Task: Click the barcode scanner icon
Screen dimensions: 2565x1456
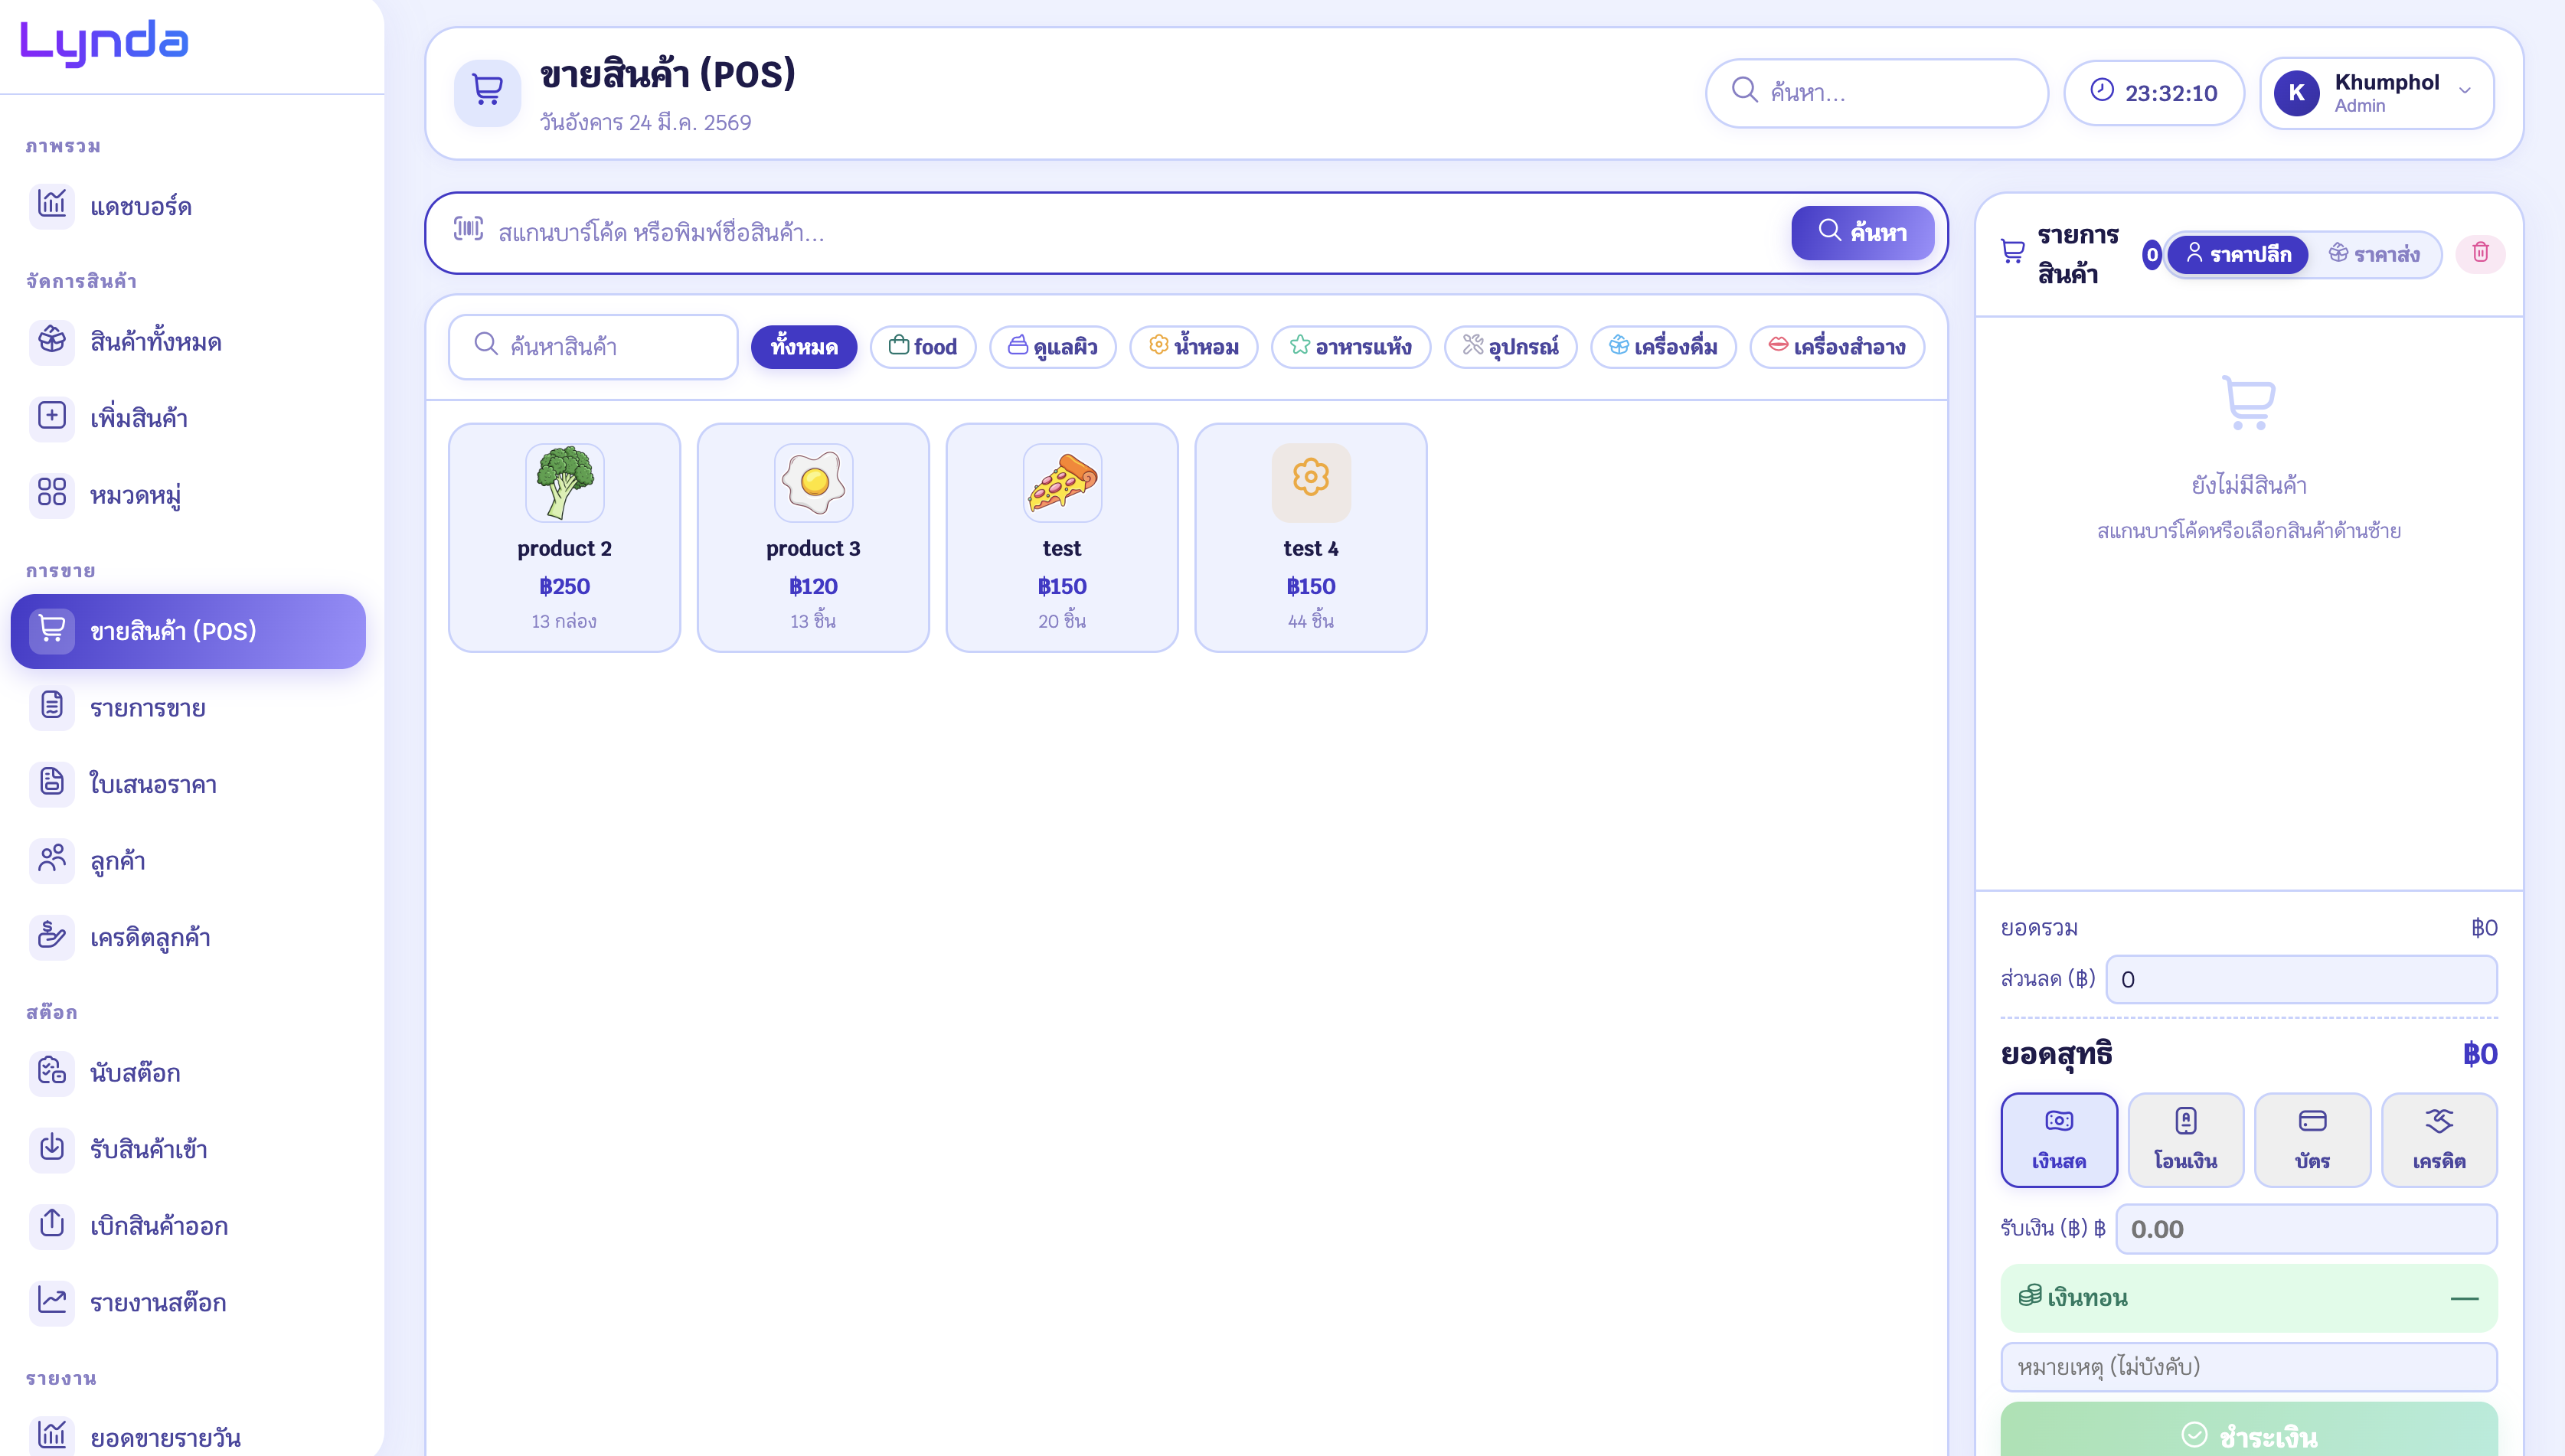Action: 468,230
